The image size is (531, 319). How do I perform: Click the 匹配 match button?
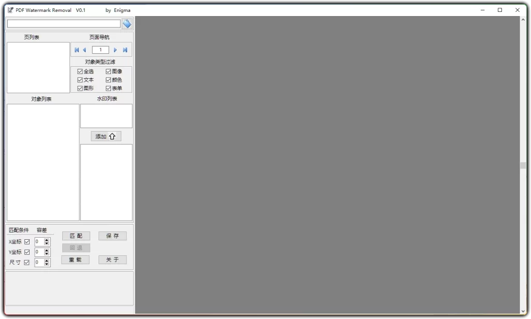coord(76,236)
